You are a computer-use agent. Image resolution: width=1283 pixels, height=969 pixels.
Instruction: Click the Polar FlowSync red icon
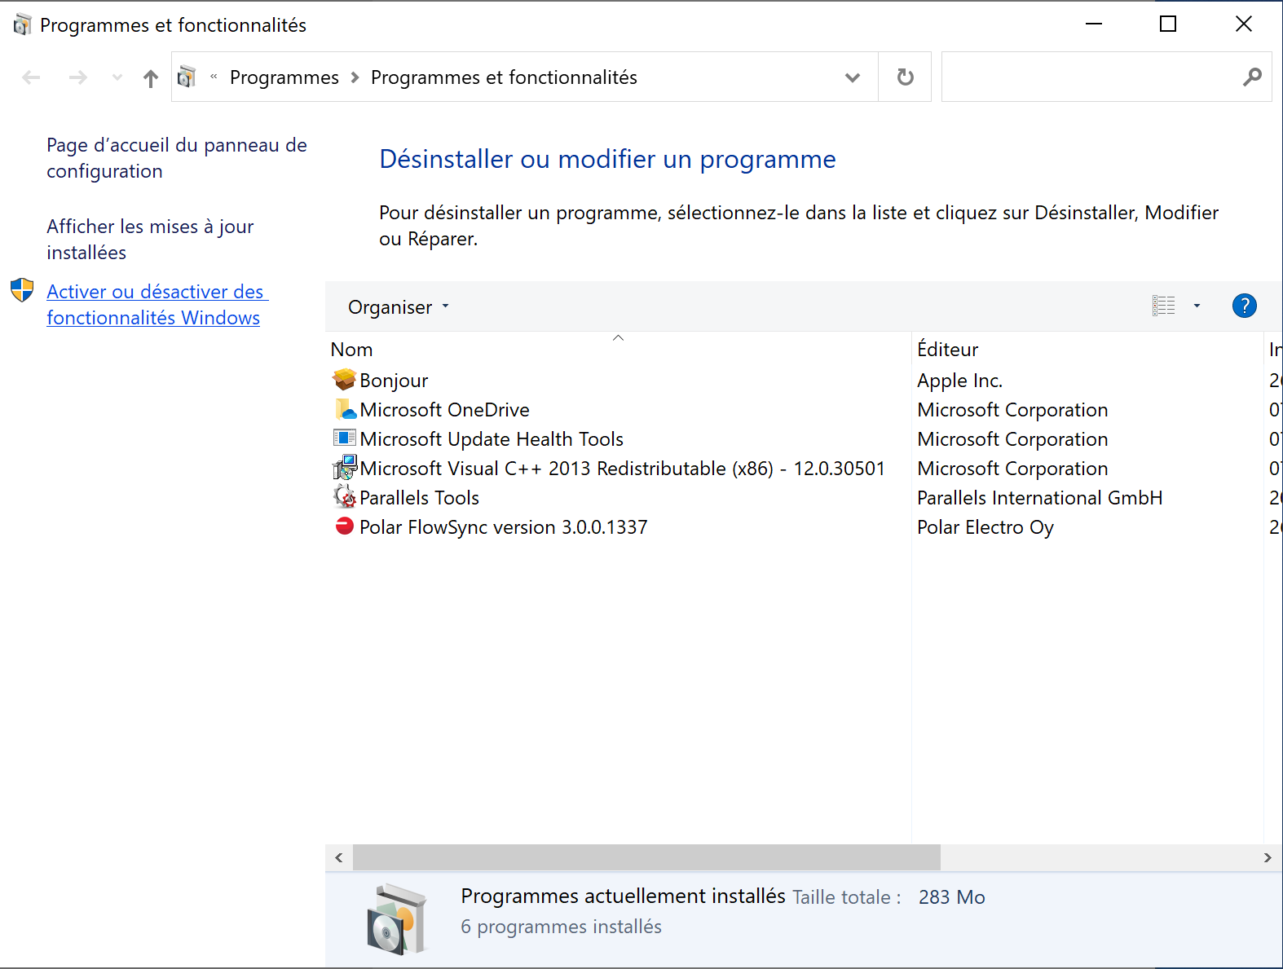[345, 526]
